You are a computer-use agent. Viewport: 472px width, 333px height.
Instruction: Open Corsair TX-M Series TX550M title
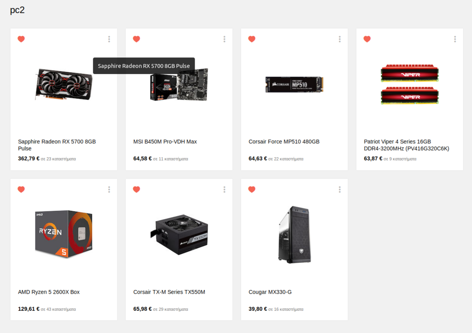pyautogui.click(x=169, y=292)
